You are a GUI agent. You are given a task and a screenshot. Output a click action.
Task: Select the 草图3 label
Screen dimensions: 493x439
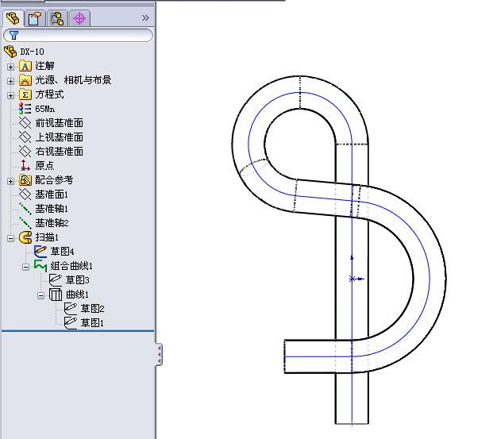pos(77,280)
